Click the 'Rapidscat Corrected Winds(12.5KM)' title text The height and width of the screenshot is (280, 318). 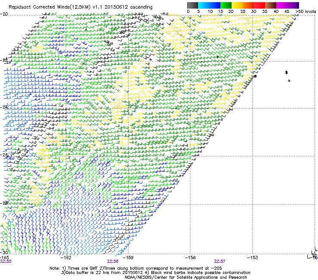pyautogui.click(x=49, y=7)
